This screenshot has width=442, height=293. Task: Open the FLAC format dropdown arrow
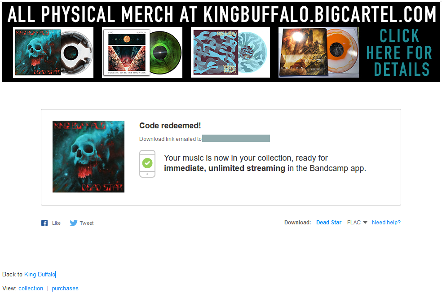point(365,223)
